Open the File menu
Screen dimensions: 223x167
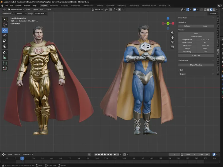click(6, 6)
